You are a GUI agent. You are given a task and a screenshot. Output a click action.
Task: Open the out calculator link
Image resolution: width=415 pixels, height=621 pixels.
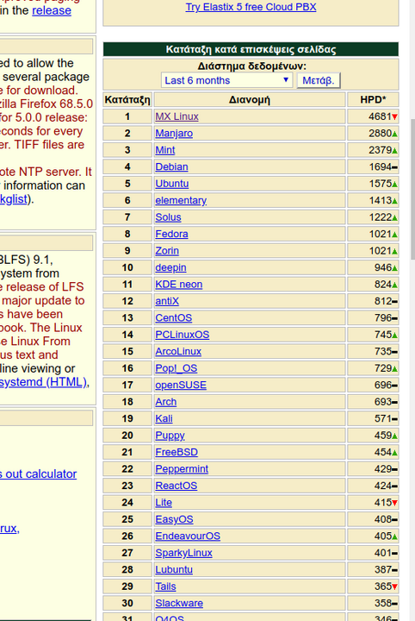39,474
